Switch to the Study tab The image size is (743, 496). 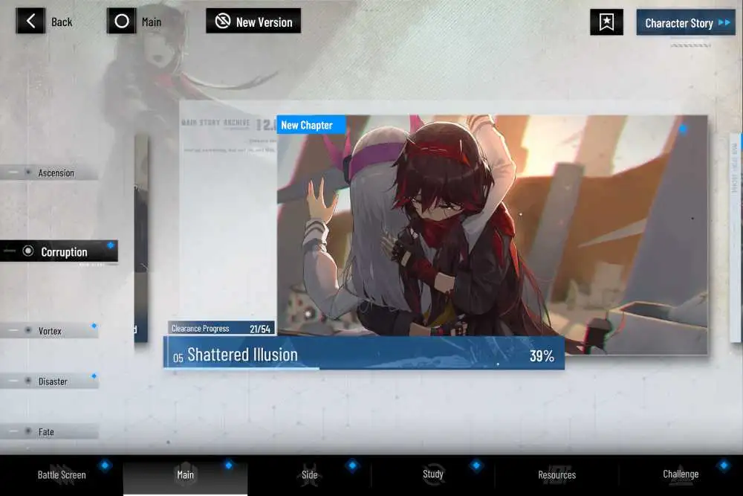(433, 474)
